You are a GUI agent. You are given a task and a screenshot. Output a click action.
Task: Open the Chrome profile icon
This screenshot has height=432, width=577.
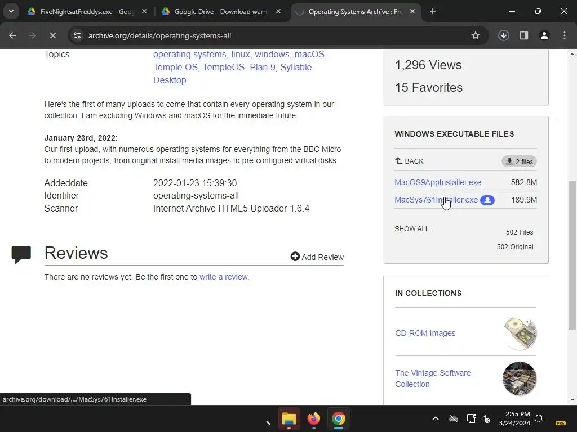tap(544, 35)
